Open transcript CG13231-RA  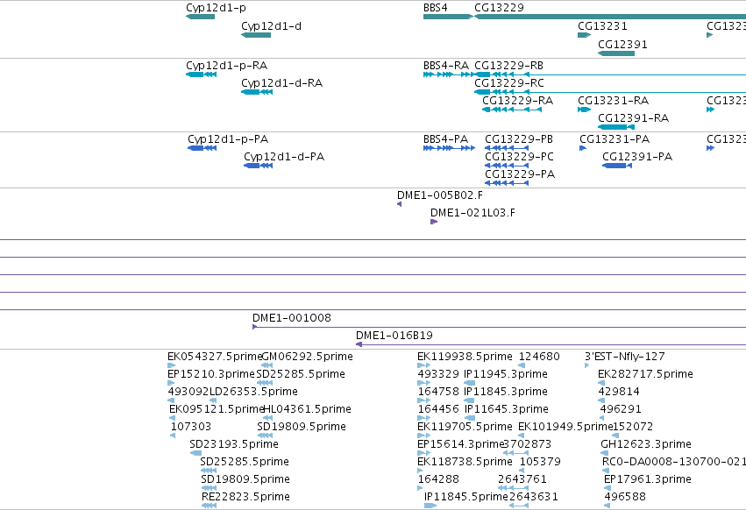click(x=584, y=110)
